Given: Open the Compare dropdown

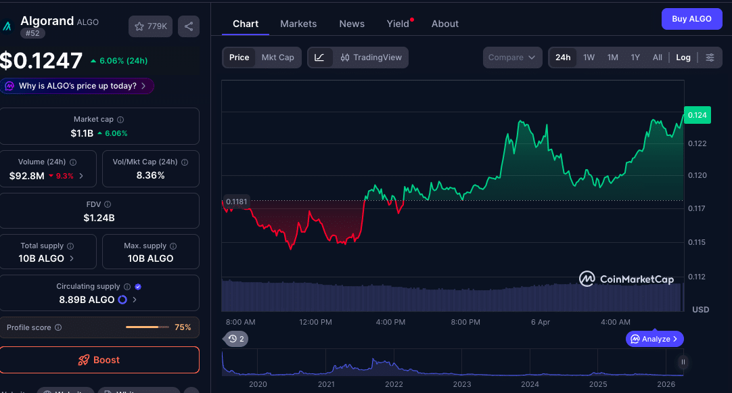Looking at the screenshot, I should [512, 57].
